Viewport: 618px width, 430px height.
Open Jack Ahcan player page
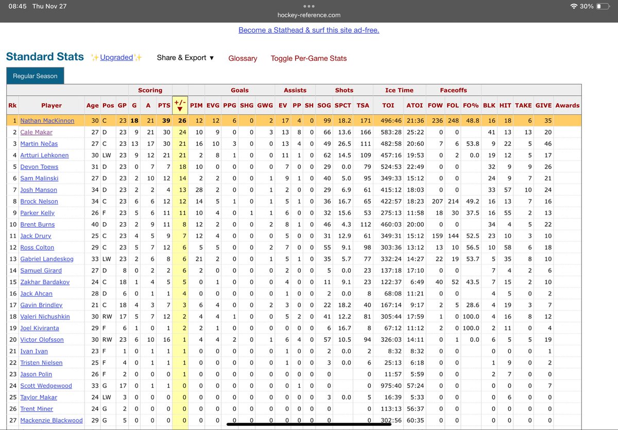(x=36, y=293)
